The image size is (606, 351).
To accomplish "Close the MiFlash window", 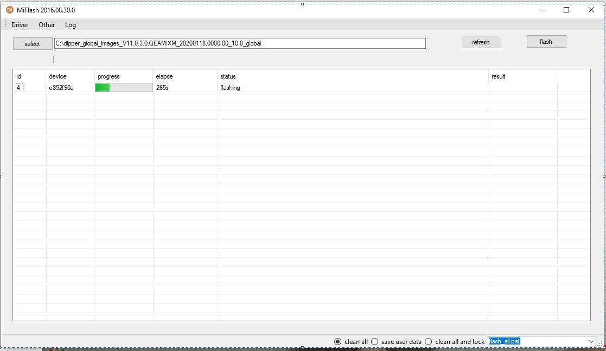I will (x=591, y=10).
